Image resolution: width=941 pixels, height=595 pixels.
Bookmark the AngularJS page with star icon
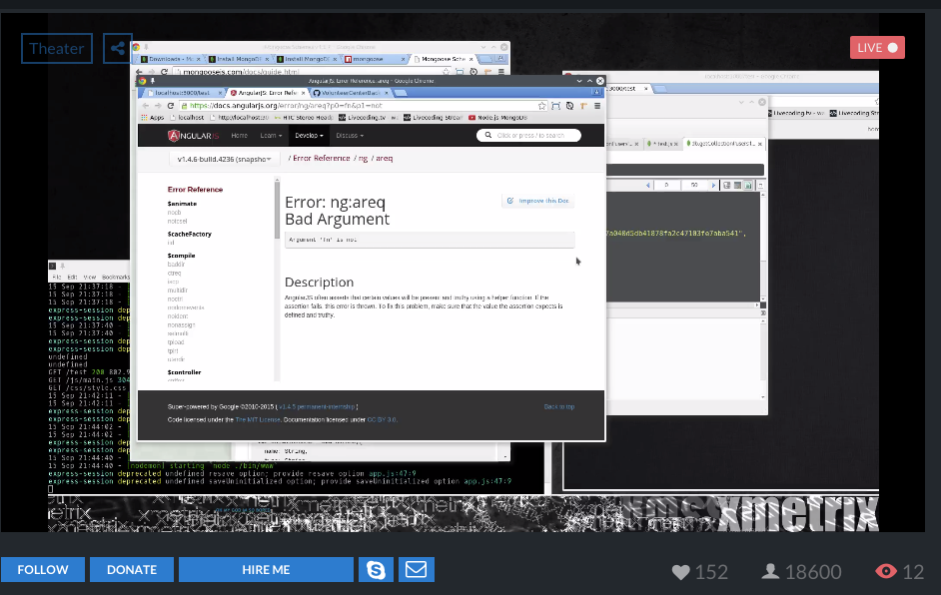point(541,106)
